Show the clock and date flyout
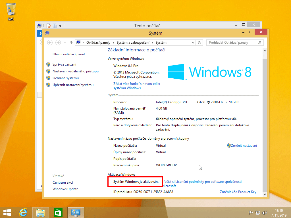The height and width of the screenshot is (218, 291). (x=279, y=213)
